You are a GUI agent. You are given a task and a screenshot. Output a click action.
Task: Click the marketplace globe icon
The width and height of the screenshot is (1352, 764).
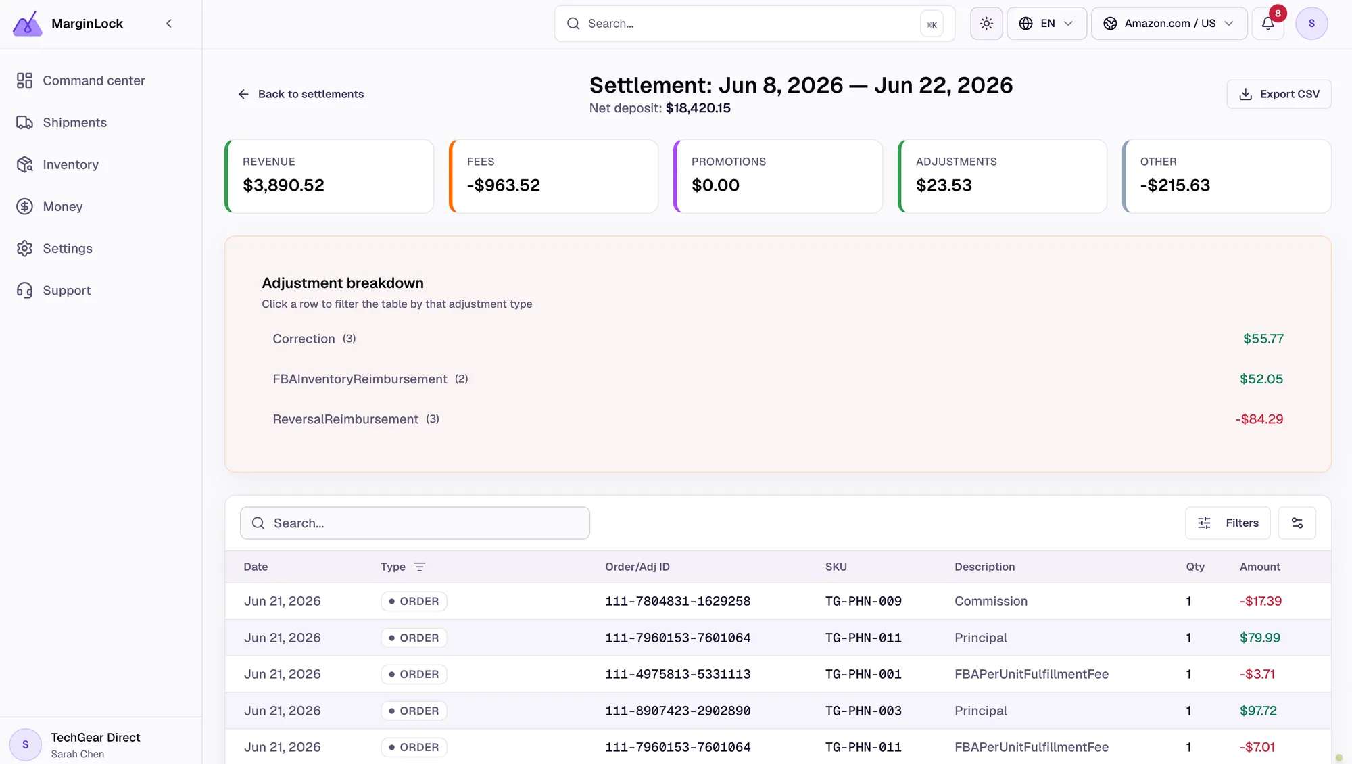pyautogui.click(x=1110, y=24)
